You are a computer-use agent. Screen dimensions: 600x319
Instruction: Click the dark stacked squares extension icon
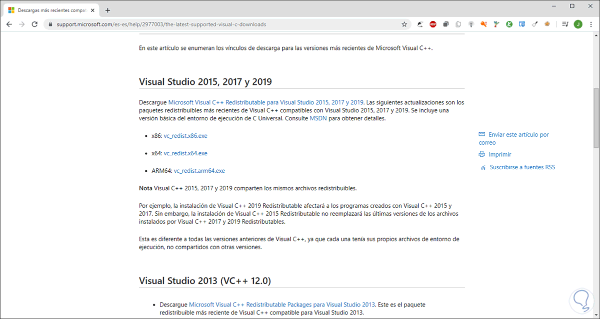445,24
